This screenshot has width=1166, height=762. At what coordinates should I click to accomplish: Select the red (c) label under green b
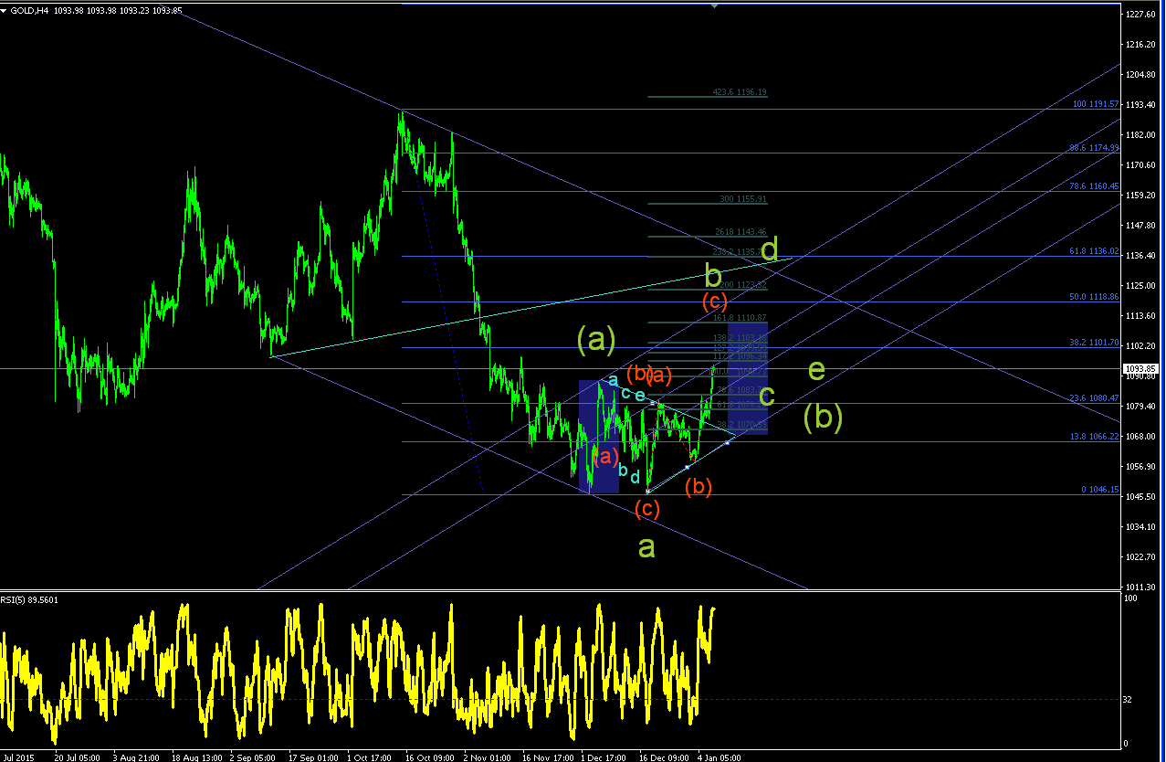click(x=714, y=301)
